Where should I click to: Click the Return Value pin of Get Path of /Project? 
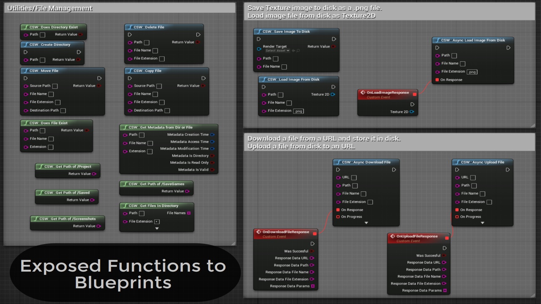coord(94,174)
